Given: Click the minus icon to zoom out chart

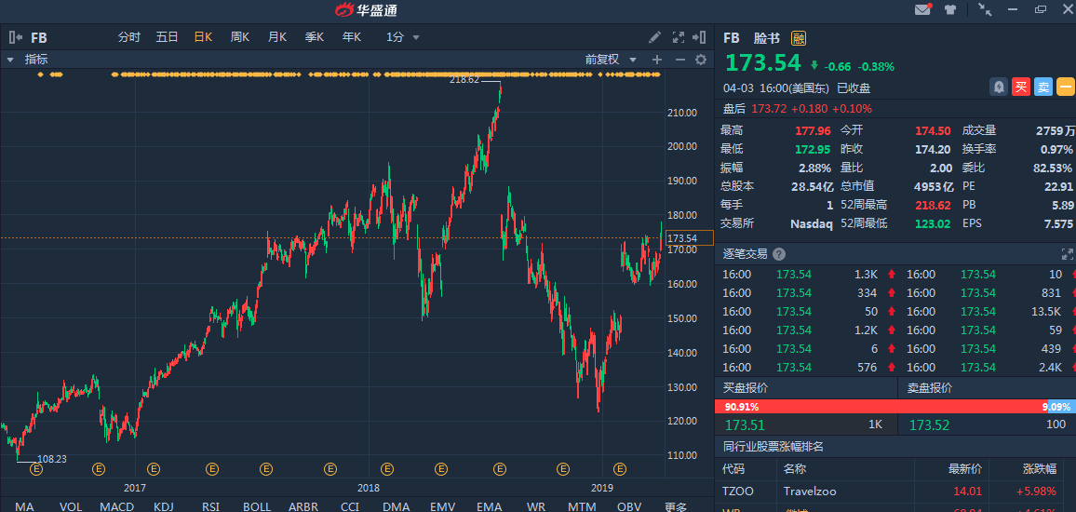Looking at the screenshot, I should [x=679, y=60].
